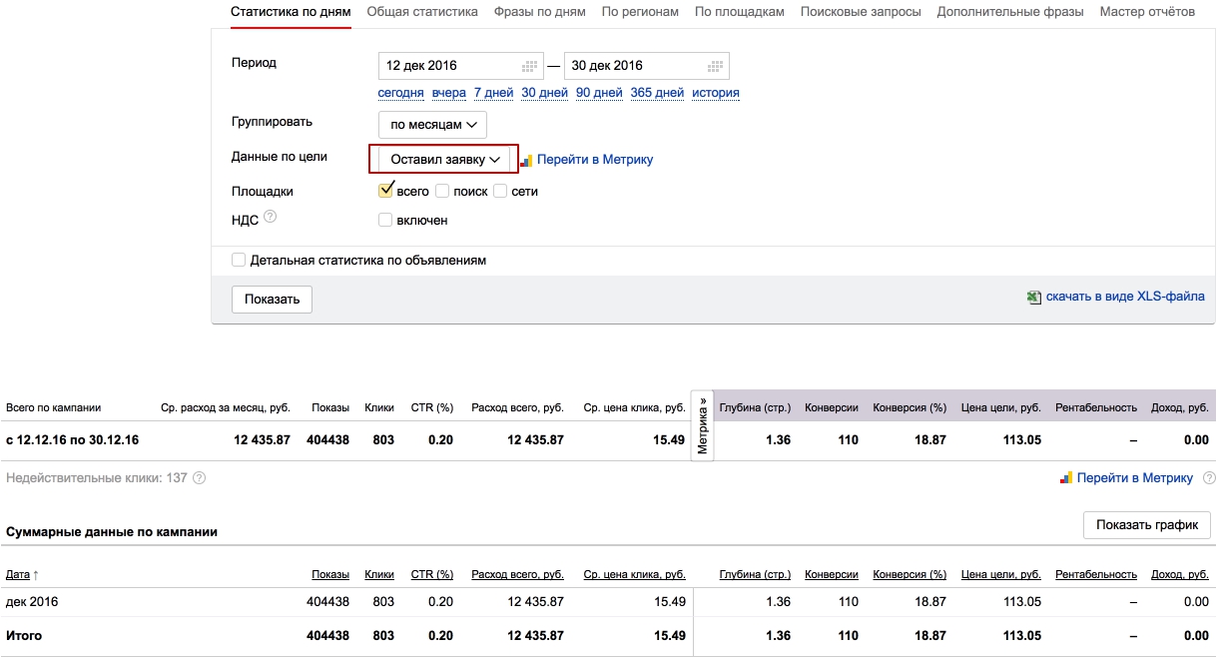Click help icon next to Недействительные клики
Image resolution: width=1220 pixels, height=658 pixels.
pyautogui.click(x=199, y=478)
